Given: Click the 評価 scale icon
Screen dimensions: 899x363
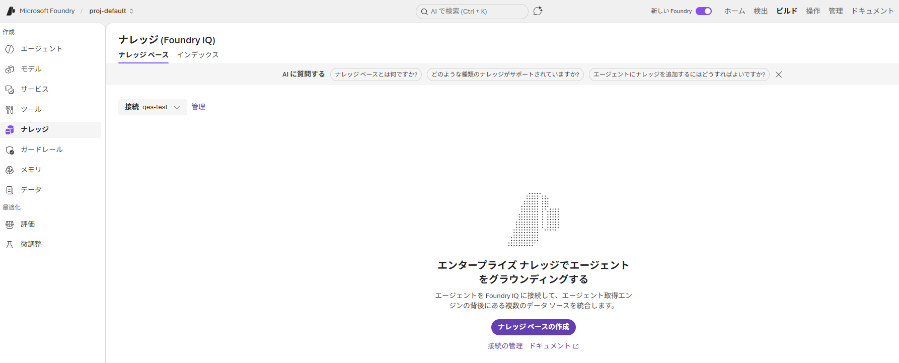Looking at the screenshot, I should click(x=10, y=225).
